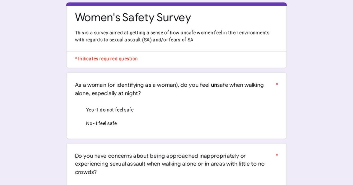The image size is (353, 185).
Task: Click the red asterisk before "Indicates required question"
Action: click(x=76, y=59)
